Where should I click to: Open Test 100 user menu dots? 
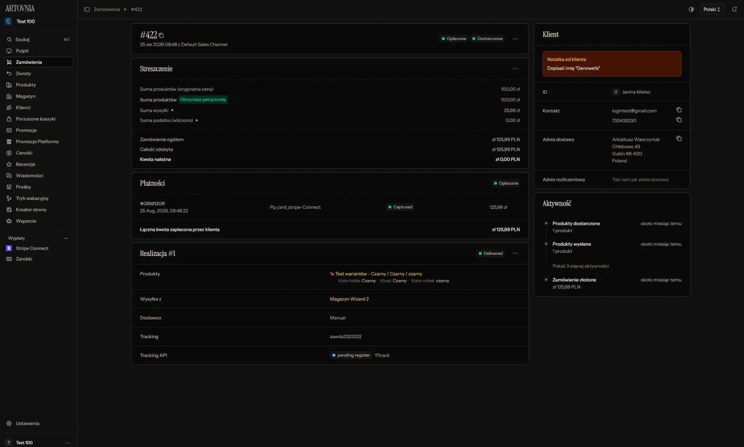67,443
